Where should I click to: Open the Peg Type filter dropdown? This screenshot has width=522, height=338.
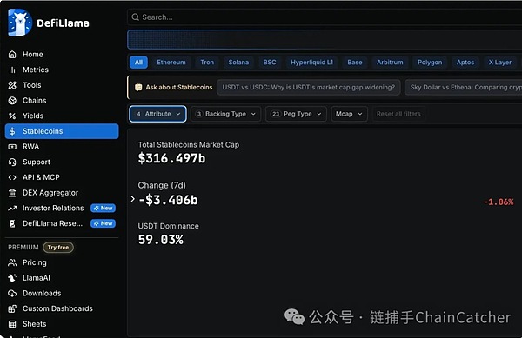[x=296, y=114]
